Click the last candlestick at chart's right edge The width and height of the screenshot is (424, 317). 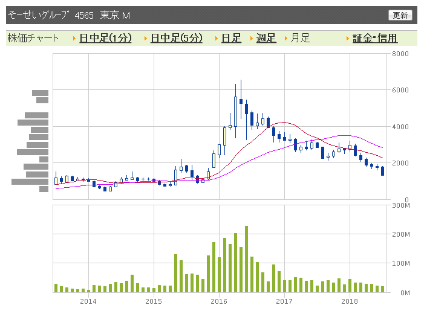point(383,171)
